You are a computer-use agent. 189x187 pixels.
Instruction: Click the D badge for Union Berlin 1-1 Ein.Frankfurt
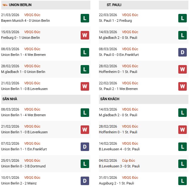point(84,147)
